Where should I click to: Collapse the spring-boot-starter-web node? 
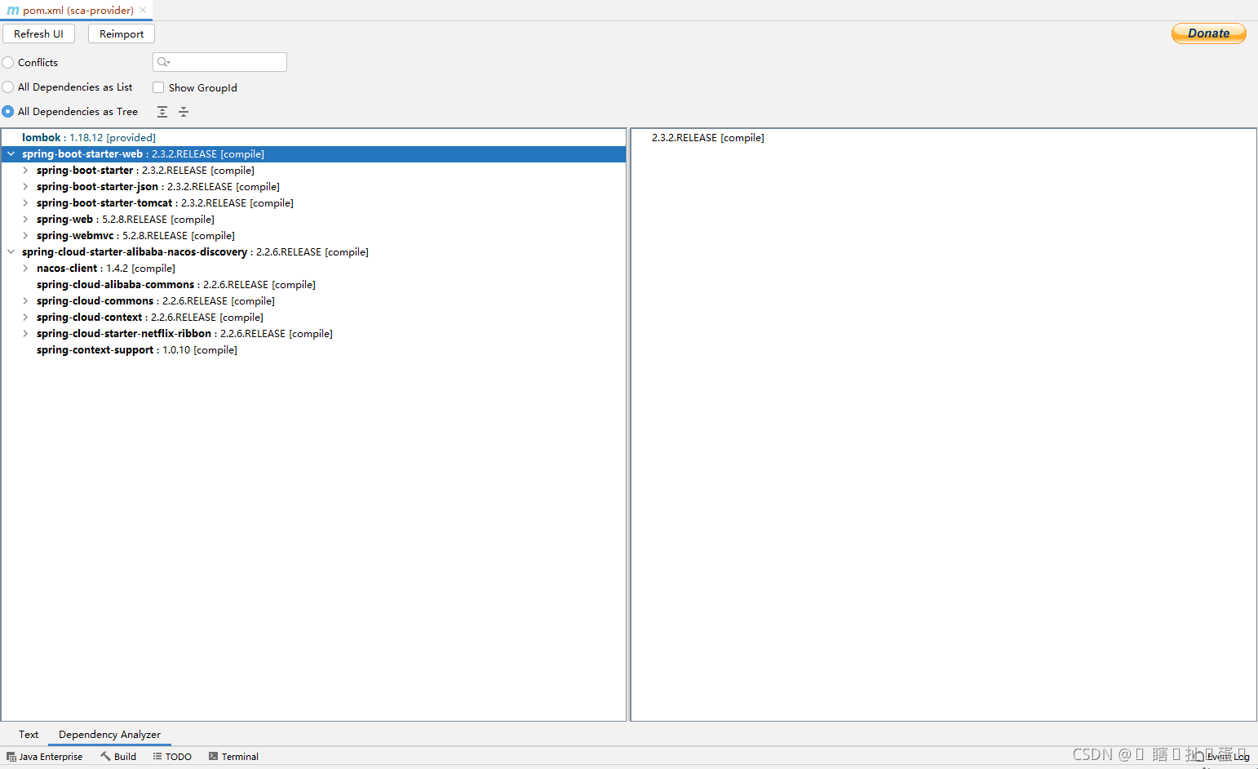[x=11, y=154]
